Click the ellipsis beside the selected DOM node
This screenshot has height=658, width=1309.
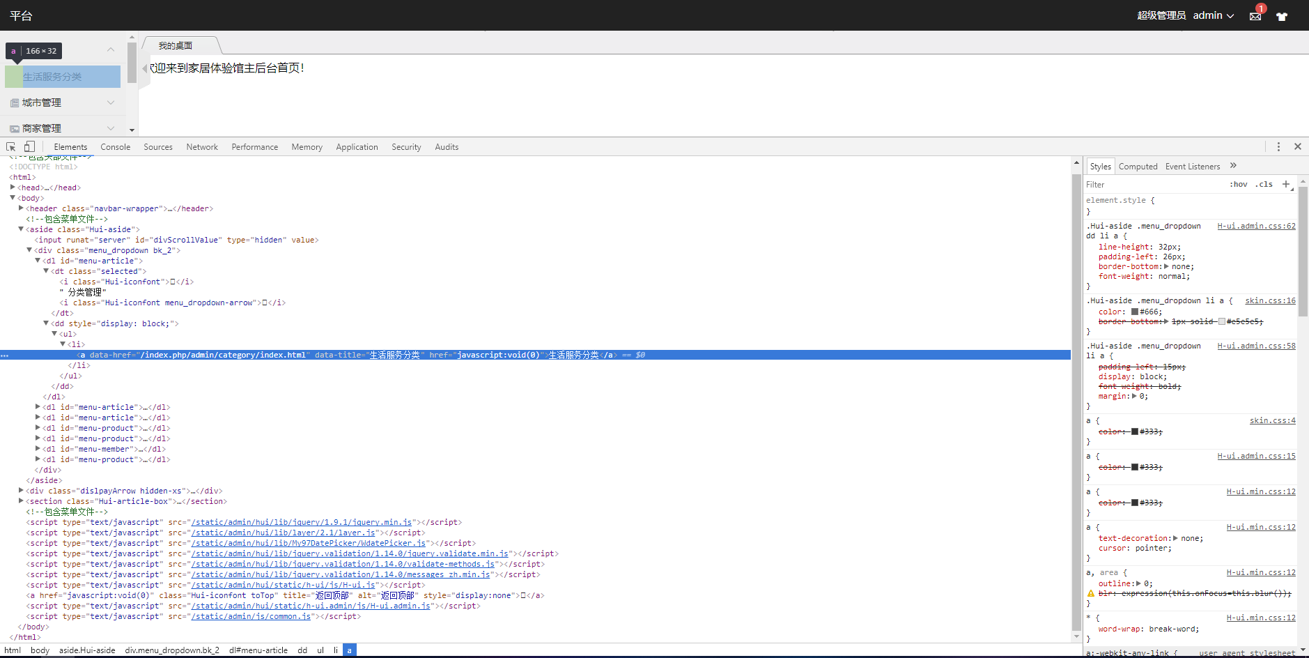point(4,355)
